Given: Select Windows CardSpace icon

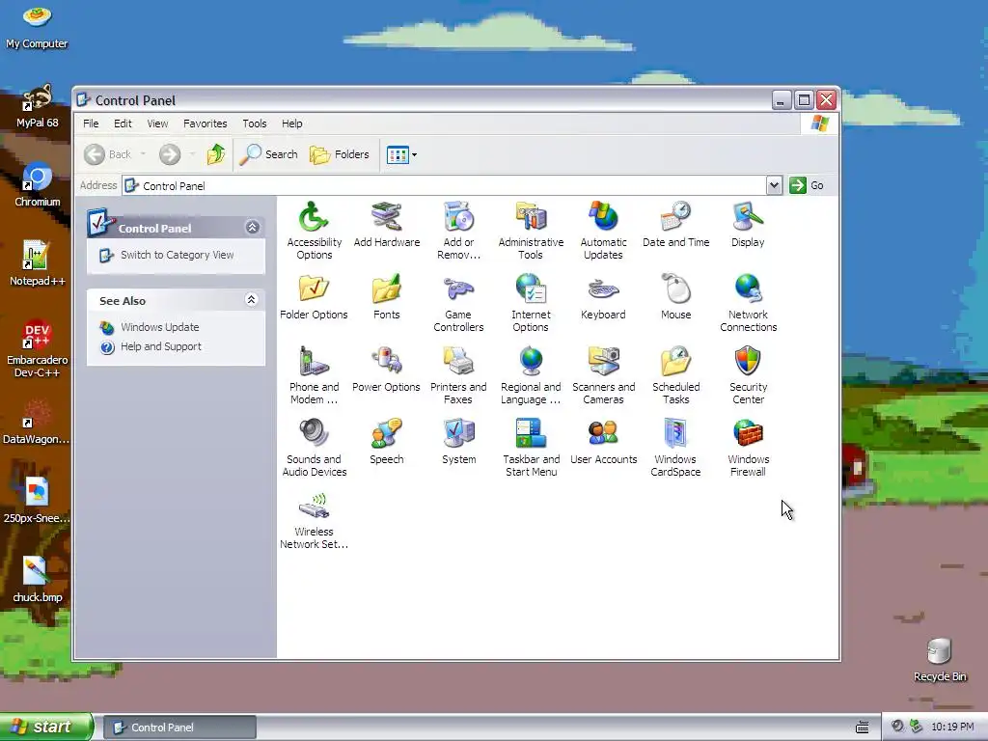Looking at the screenshot, I should point(676,434).
